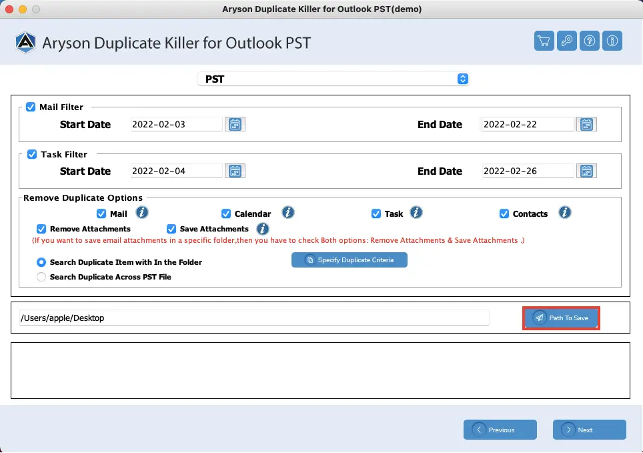Click the Mail Filter Start Date field 2022-02-03
Viewport: 643px width, 453px height.
coord(176,124)
